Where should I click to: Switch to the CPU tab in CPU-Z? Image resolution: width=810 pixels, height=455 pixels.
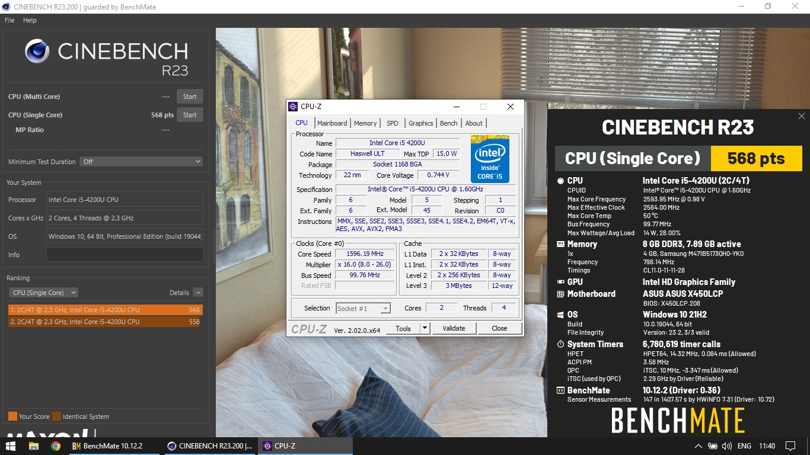(302, 123)
